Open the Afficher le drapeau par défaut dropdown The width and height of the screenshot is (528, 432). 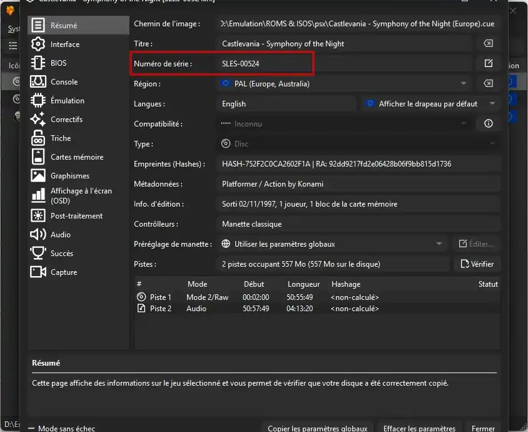pyautogui.click(x=431, y=103)
